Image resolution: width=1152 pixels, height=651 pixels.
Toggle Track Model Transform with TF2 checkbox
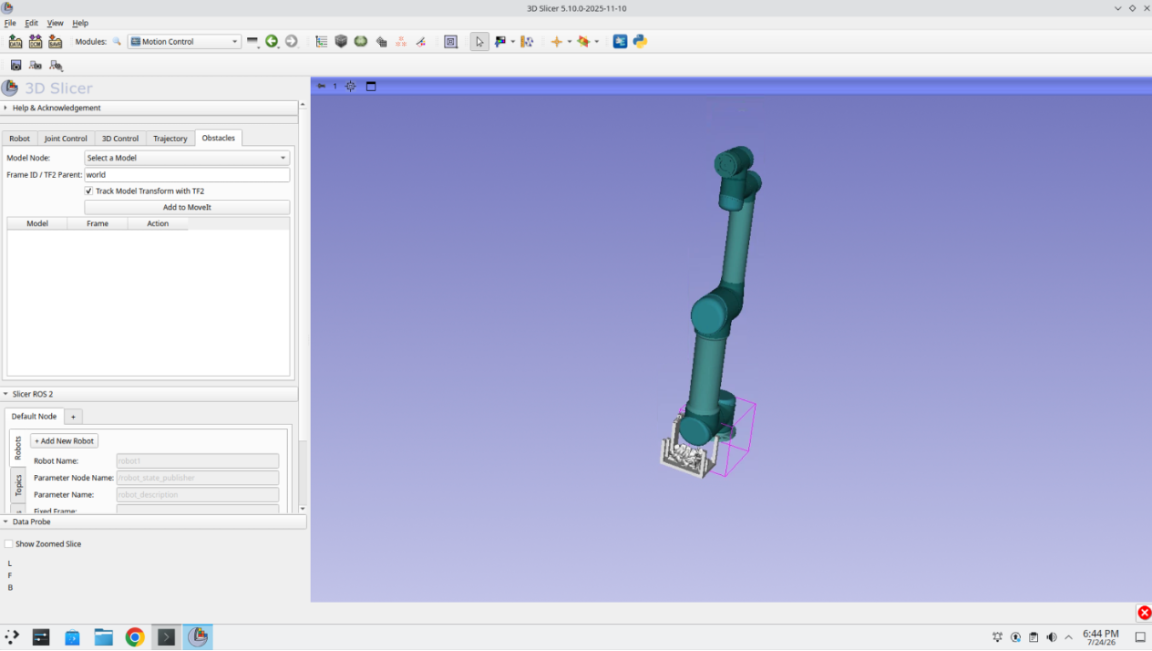[89, 191]
